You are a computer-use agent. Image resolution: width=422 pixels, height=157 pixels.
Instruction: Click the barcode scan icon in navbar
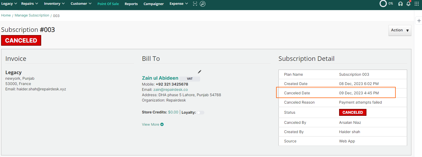tap(195, 4)
